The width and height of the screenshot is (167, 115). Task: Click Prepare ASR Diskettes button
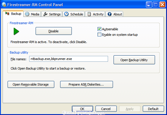tap(86, 84)
